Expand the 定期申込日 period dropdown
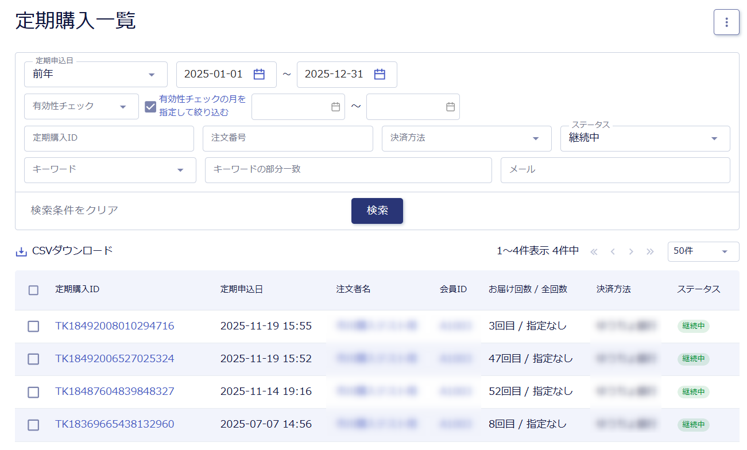 click(95, 75)
